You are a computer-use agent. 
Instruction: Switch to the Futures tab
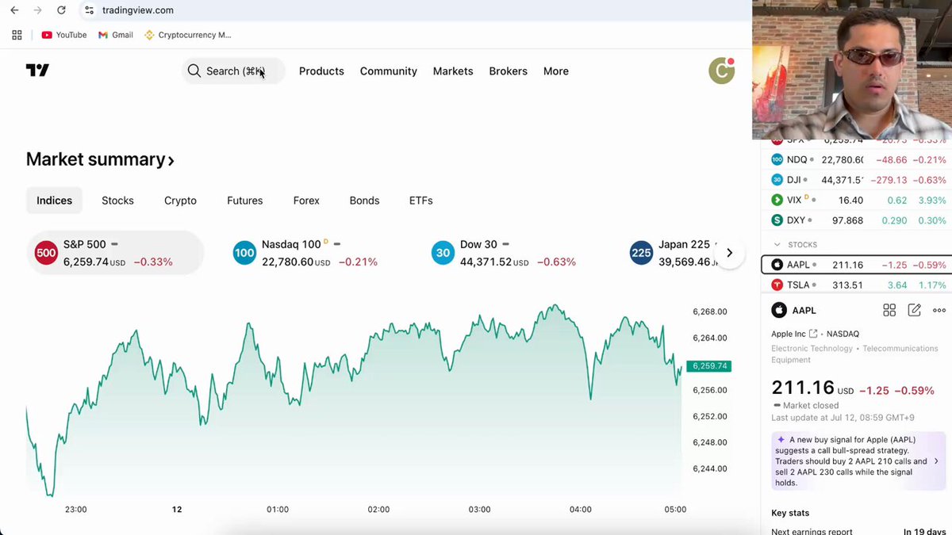[x=244, y=201]
